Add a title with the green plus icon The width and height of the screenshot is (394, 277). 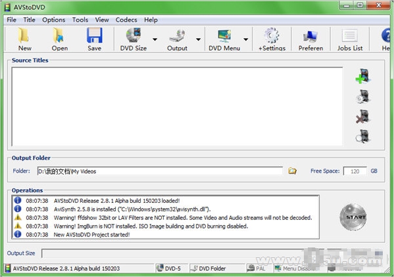tap(363, 76)
